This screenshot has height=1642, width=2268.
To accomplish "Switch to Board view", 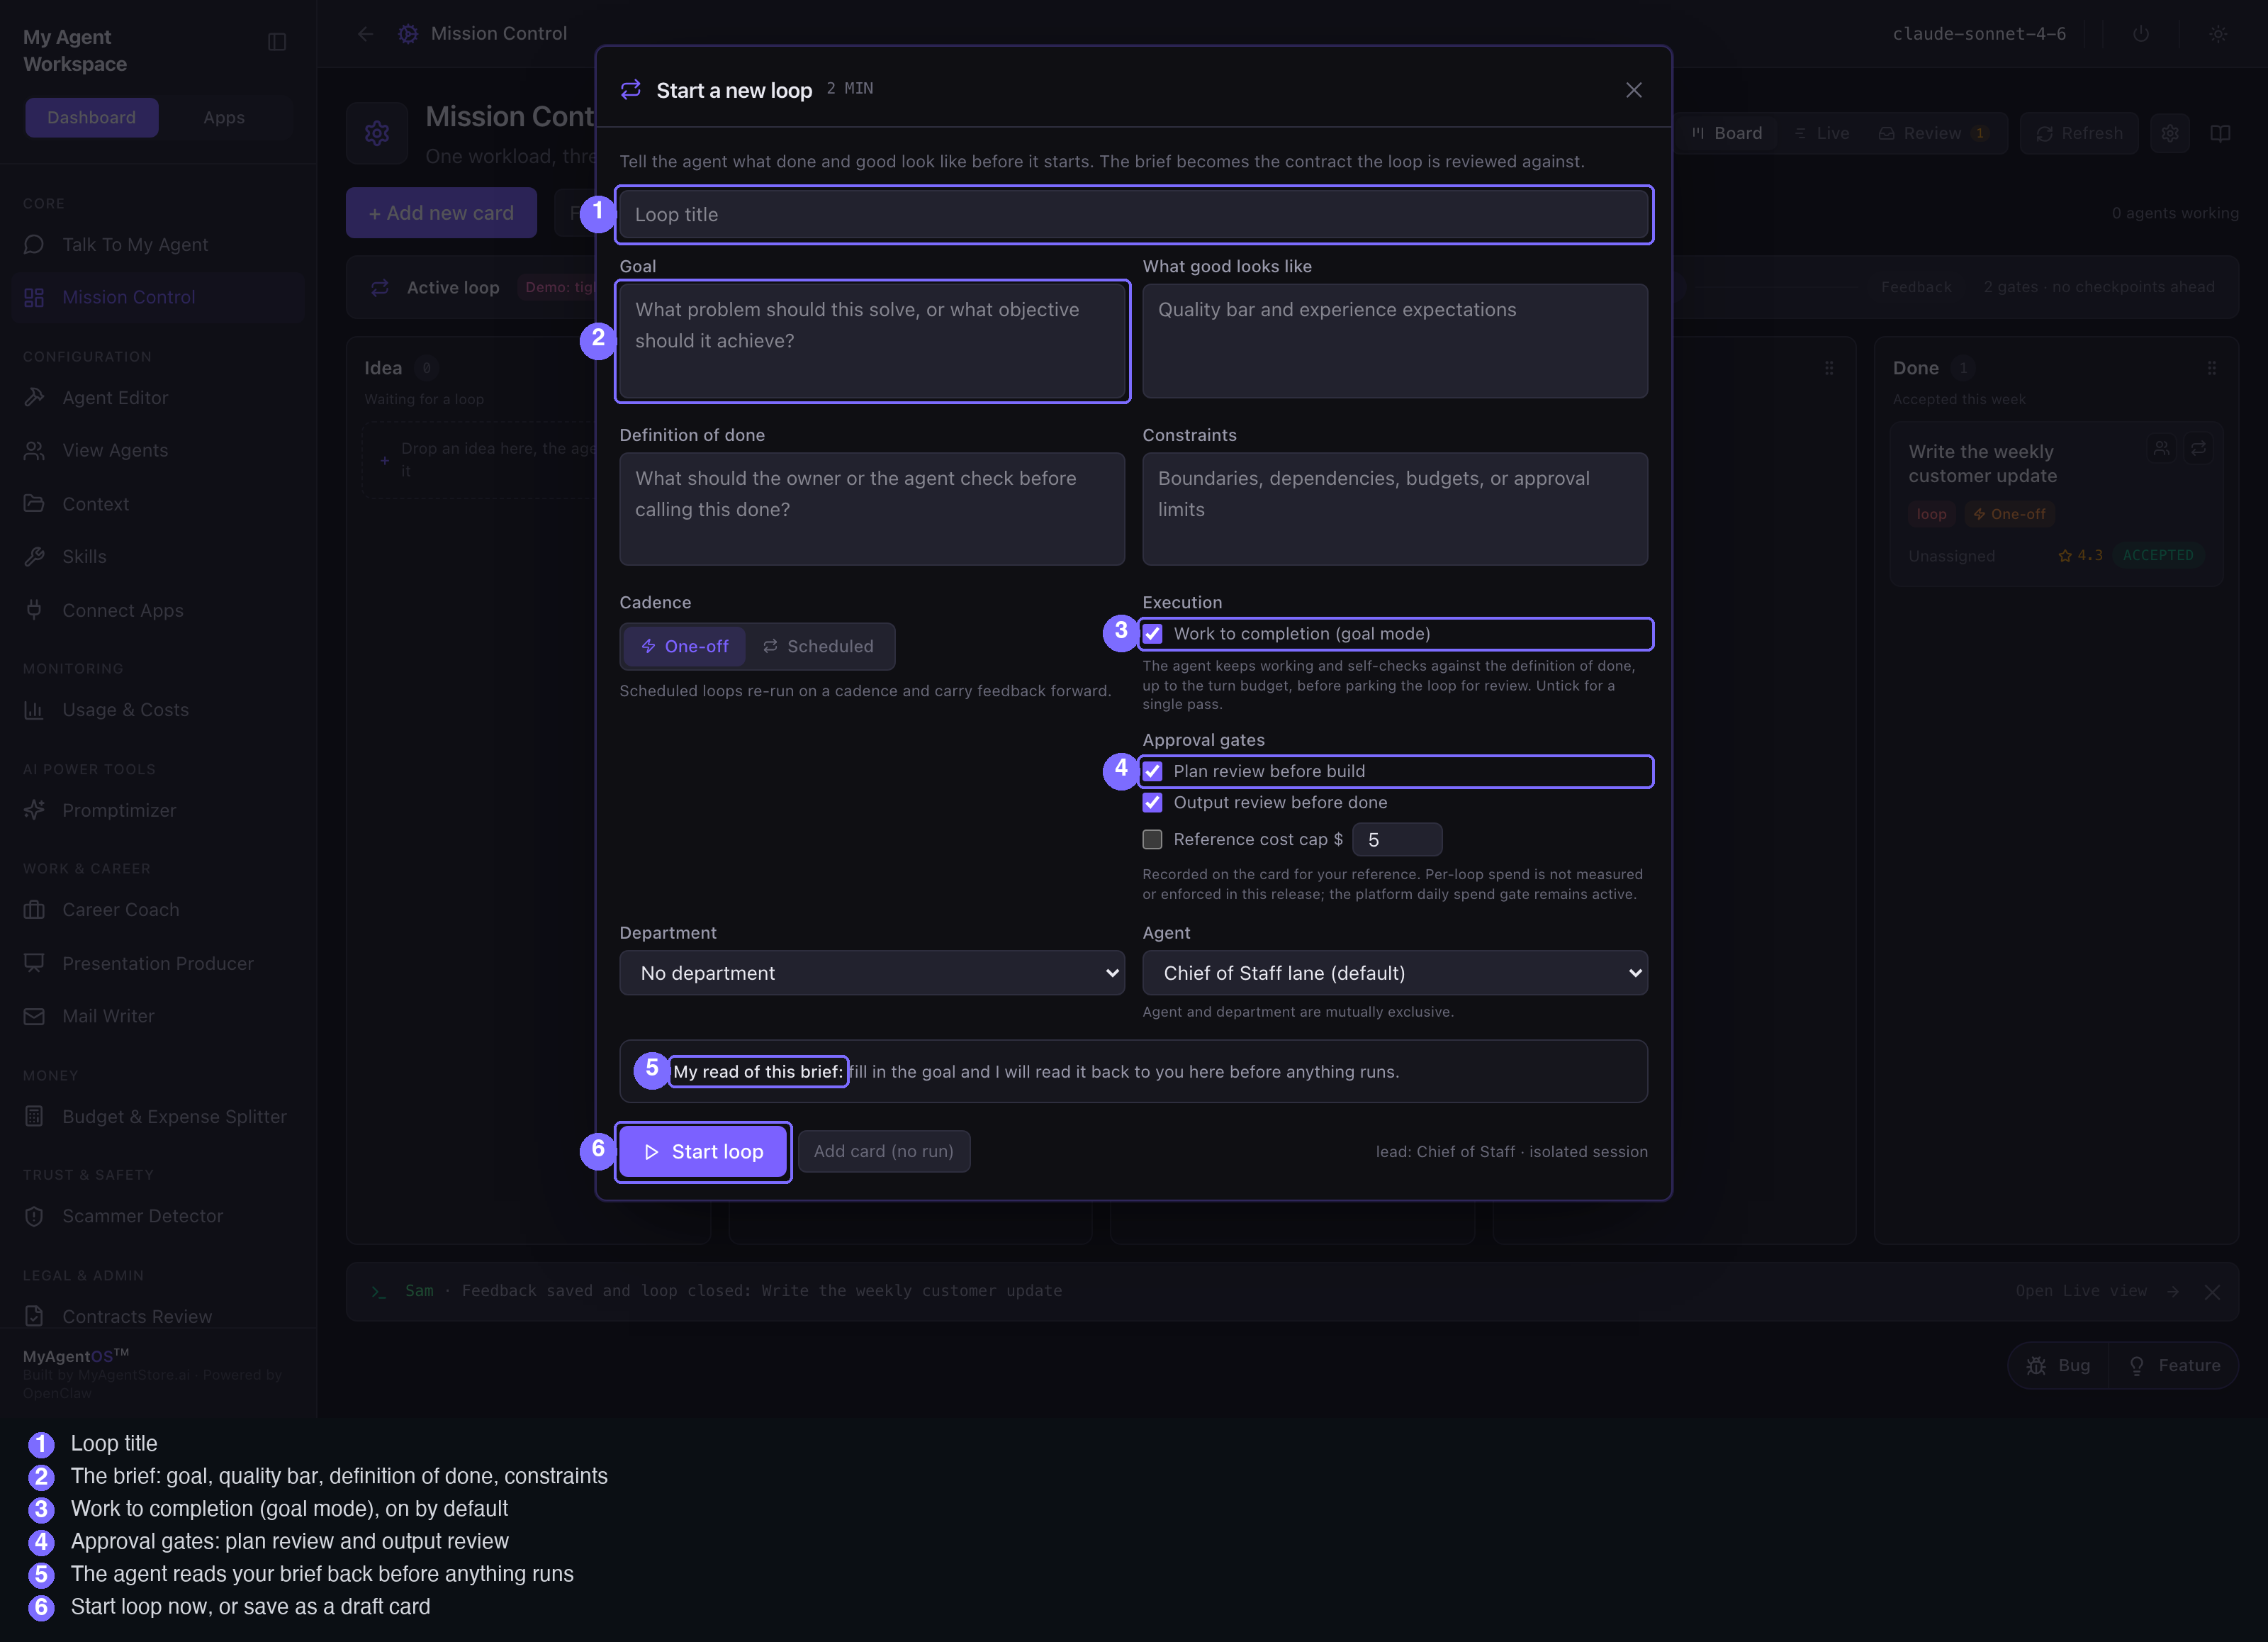I will [1727, 133].
